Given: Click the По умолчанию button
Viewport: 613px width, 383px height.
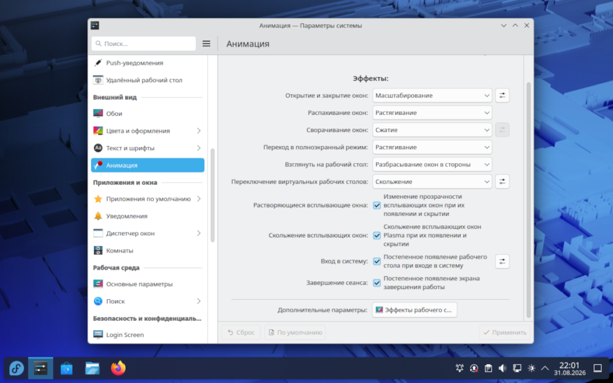Looking at the screenshot, I should click(x=295, y=332).
